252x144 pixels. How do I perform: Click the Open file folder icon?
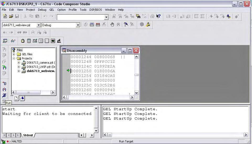11,16
